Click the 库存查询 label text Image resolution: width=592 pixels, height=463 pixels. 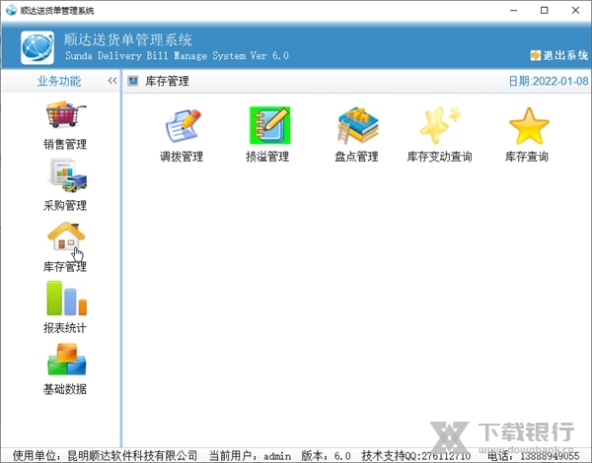[527, 157]
